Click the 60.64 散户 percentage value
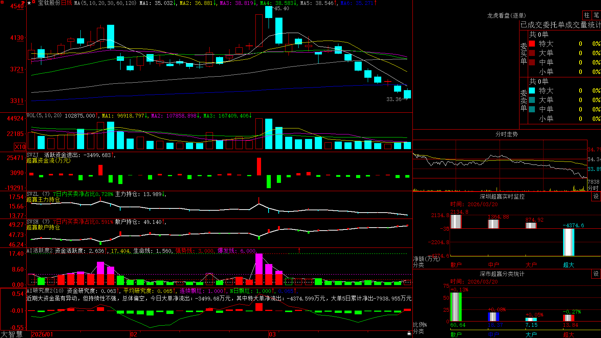This screenshot has height=338, width=601. [x=458, y=325]
